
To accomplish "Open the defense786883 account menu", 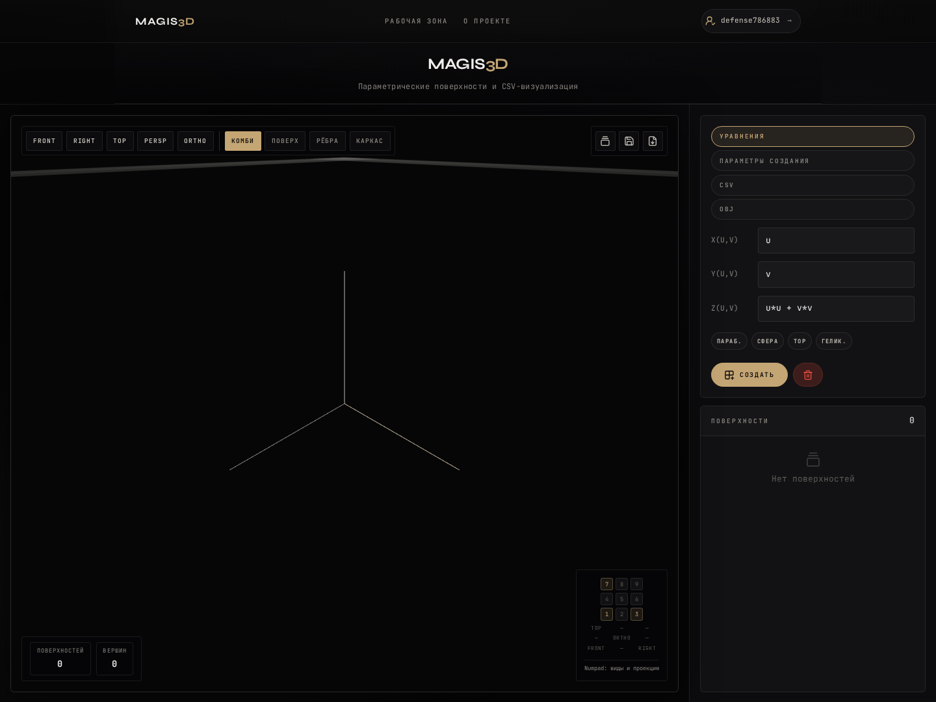I will coord(751,21).
